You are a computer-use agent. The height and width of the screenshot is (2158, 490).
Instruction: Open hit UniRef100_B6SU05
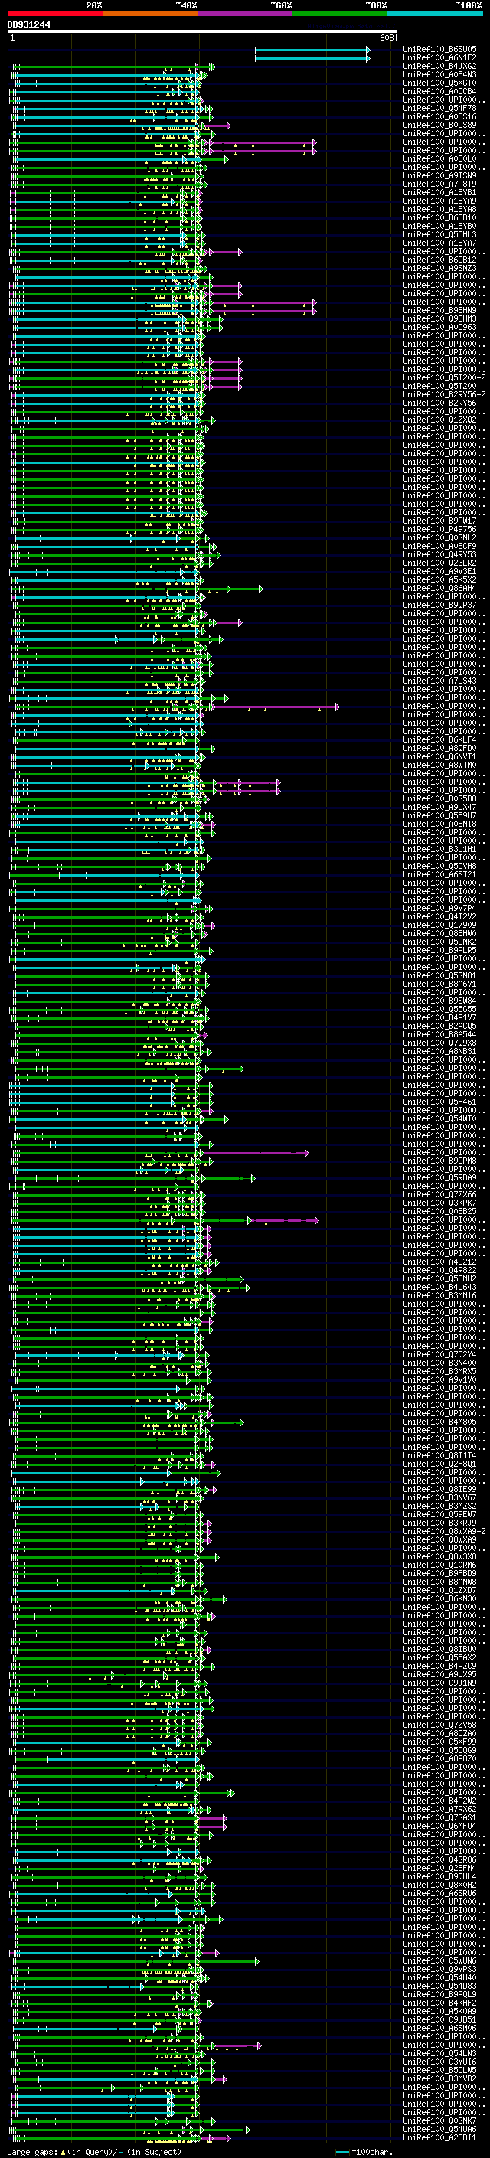tap(439, 50)
